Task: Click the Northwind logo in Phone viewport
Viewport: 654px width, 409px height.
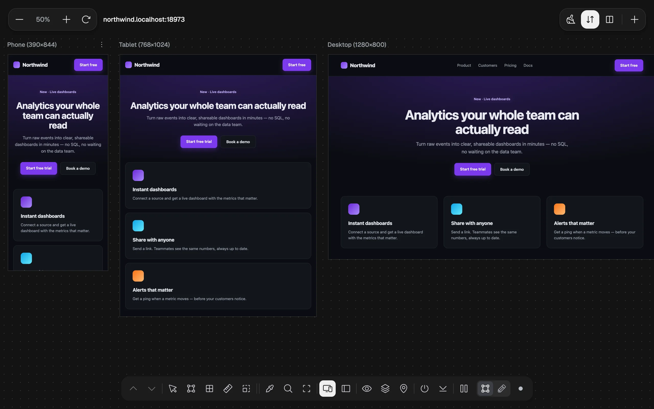Action: coord(31,65)
